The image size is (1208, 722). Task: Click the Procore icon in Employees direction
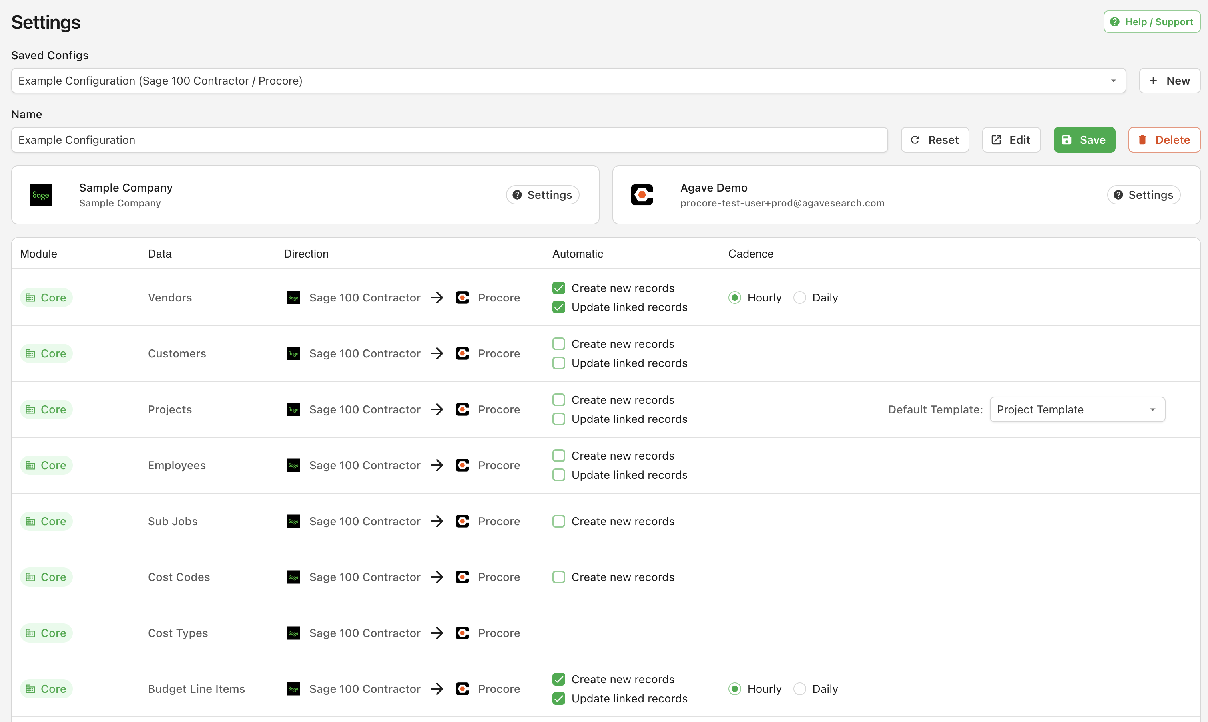tap(462, 465)
